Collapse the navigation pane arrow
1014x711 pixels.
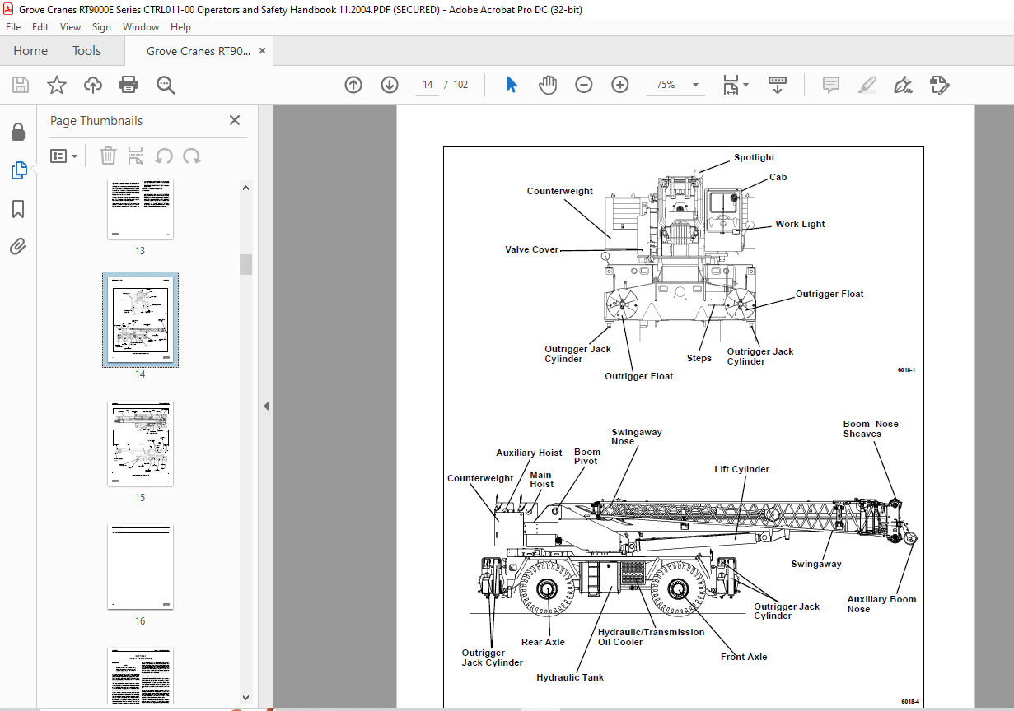coord(266,406)
